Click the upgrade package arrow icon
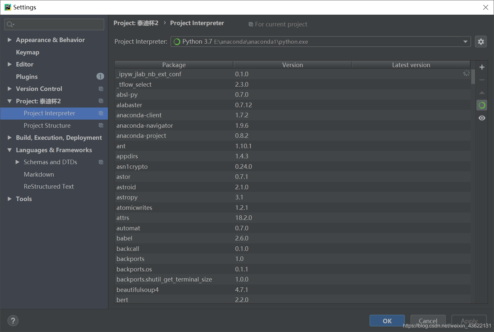Image resolution: width=494 pixels, height=332 pixels. pyautogui.click(x=482, y=93)
